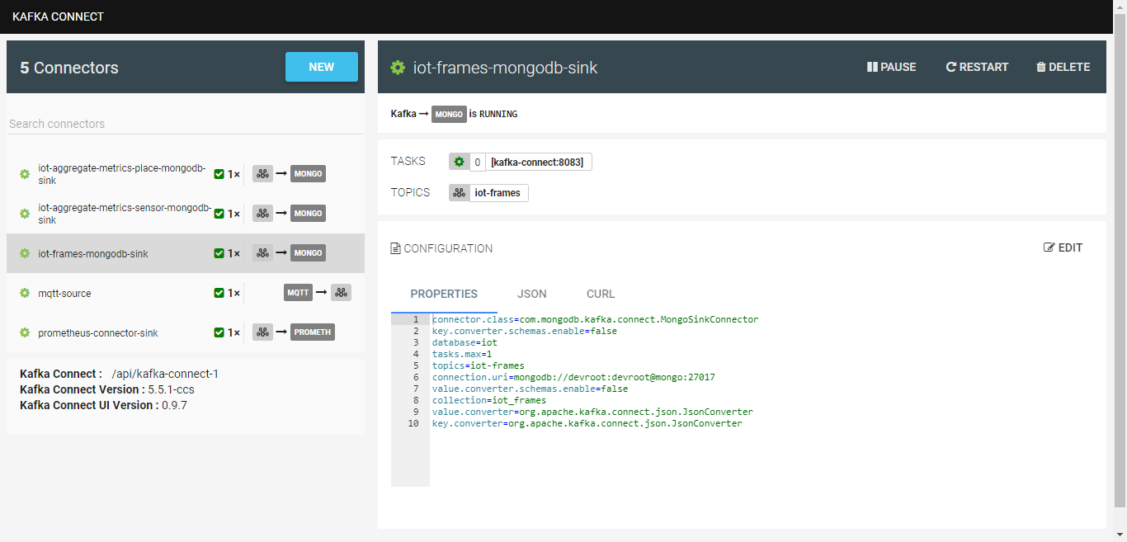Click gear icon beside mqtt-source
Image resolution: width=1127 pixels, height=542 pixels.
pos(25,293)
